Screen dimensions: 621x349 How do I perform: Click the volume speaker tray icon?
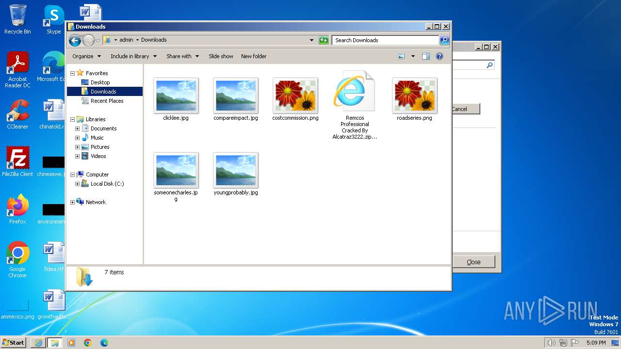point(551,343)
